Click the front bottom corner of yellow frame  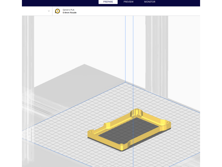coord(122,147)
